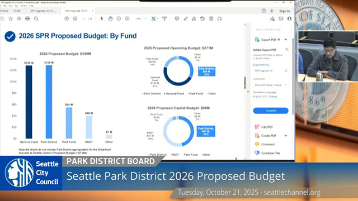Open Create PDF tool
358x201 pixels.
(x=268, y=136)
